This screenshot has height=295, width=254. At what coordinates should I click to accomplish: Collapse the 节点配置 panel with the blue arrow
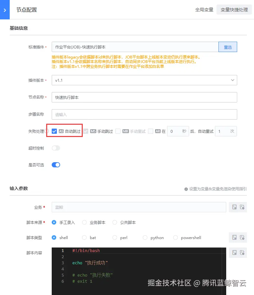(5, 10)
